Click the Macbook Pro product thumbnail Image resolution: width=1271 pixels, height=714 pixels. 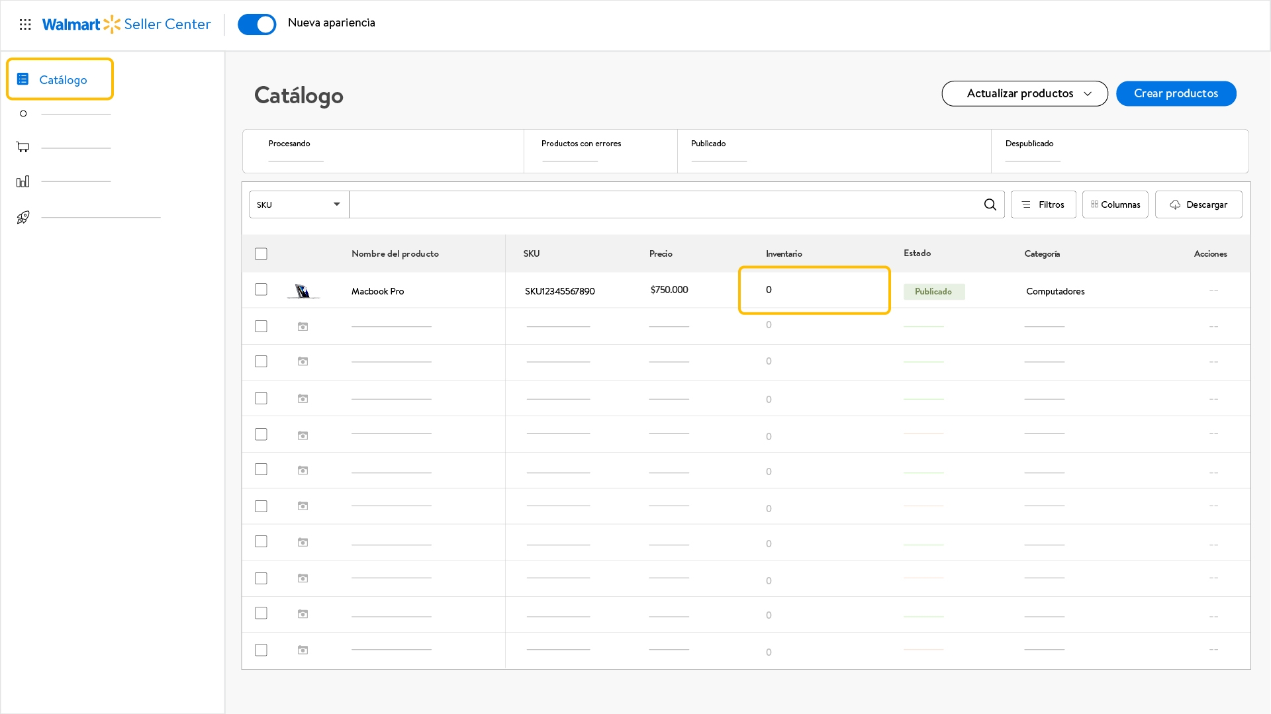(x=303, y=291)
